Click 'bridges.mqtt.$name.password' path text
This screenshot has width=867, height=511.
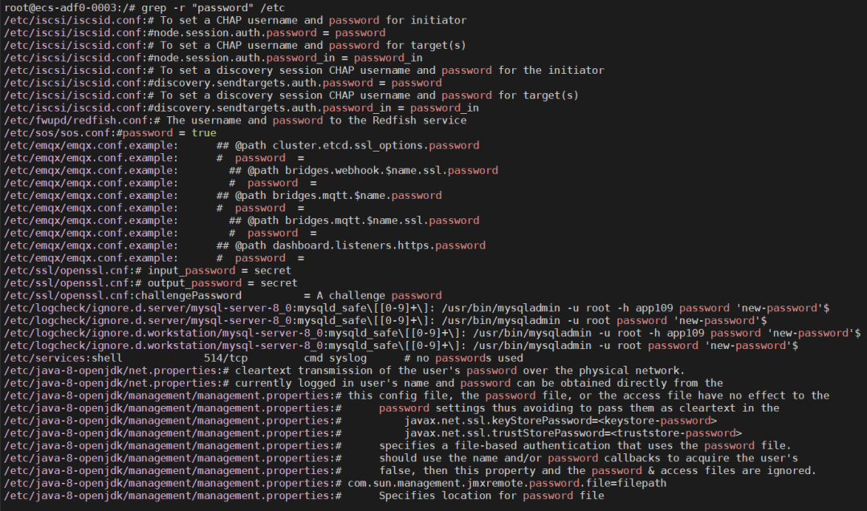(x=357, y=196)
